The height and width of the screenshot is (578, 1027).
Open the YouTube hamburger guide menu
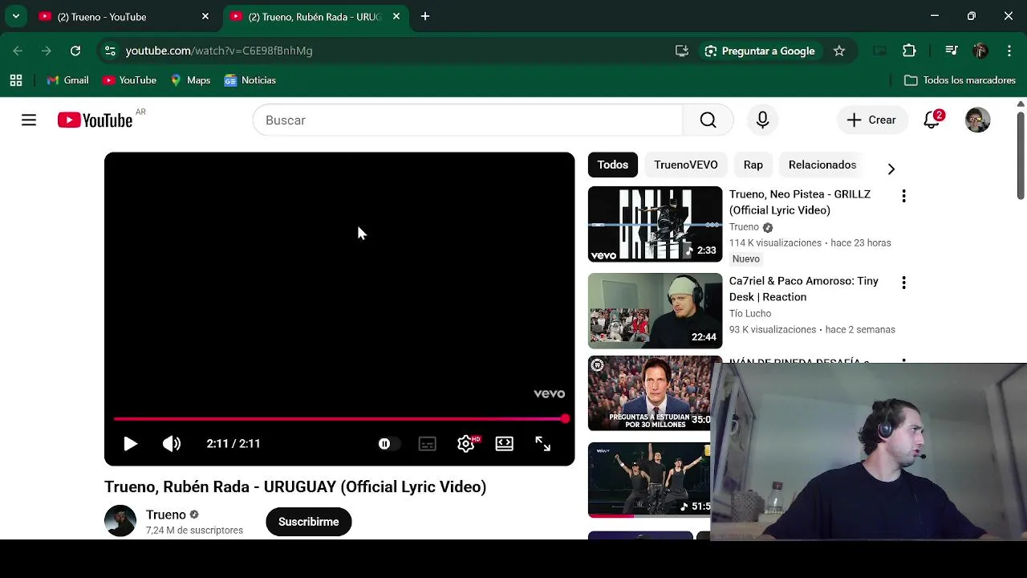point(29,120)
